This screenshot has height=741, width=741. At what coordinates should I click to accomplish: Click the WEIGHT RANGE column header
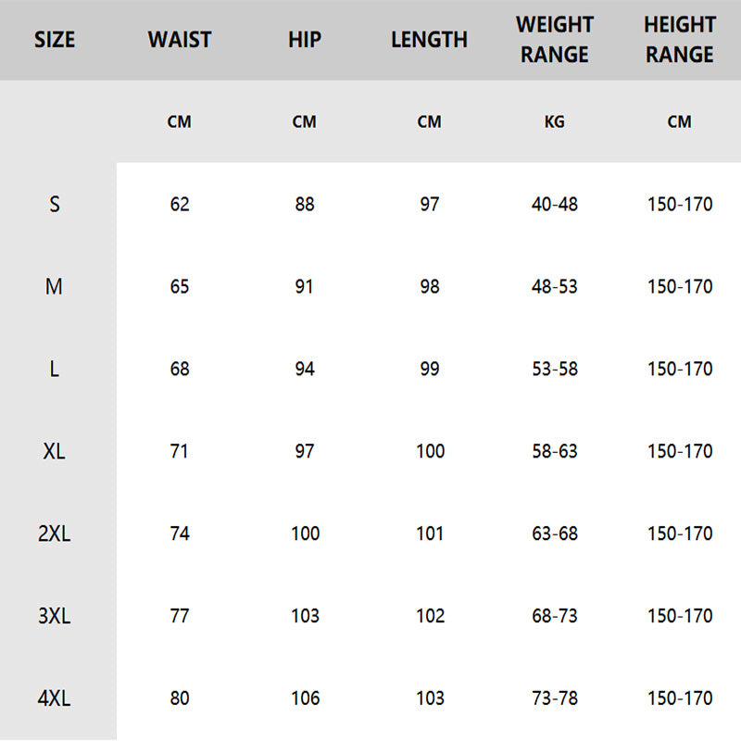click(x=554, y=40)
